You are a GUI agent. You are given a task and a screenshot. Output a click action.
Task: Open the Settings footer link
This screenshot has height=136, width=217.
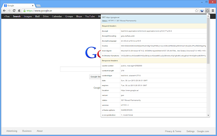point(191,131)
